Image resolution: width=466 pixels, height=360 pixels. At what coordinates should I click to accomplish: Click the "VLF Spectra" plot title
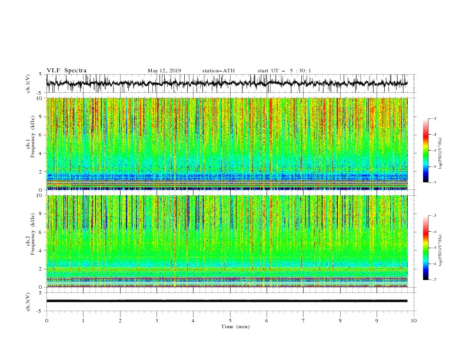66,71
